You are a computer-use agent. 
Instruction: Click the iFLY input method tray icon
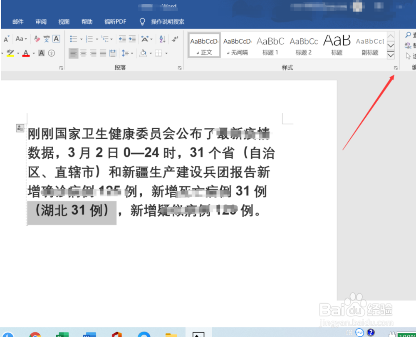[x=359, y=332]
